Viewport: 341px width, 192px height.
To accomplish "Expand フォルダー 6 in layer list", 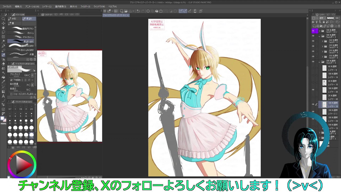I will point(322,46).
